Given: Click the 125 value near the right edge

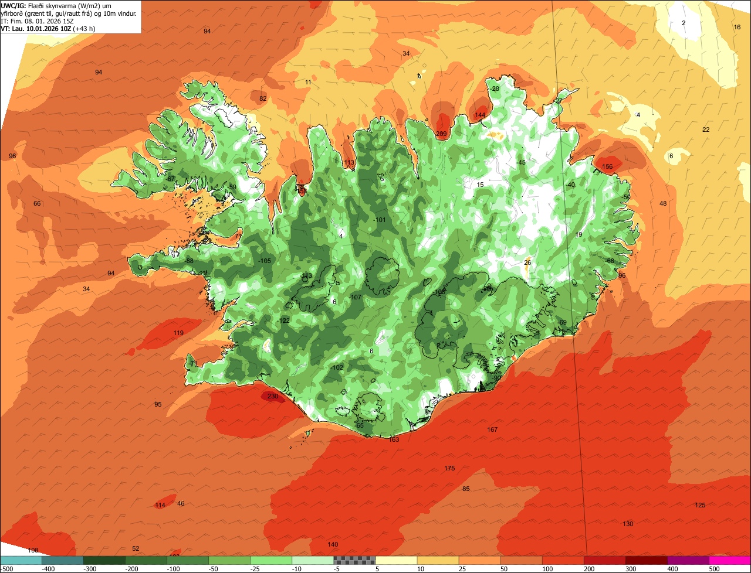Looking at the screenshot, I should pyautogui.click(x=700, y=505).
